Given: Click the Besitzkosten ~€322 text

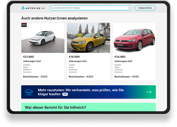Looking at the screenshot, I should [x=35, y=77].
